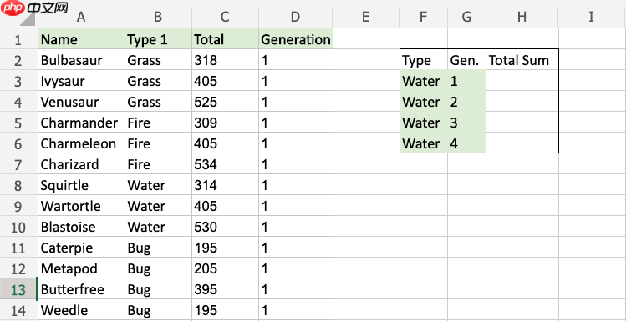
Task: Click the Type 1 header cell
Action: tap(158, 39)
